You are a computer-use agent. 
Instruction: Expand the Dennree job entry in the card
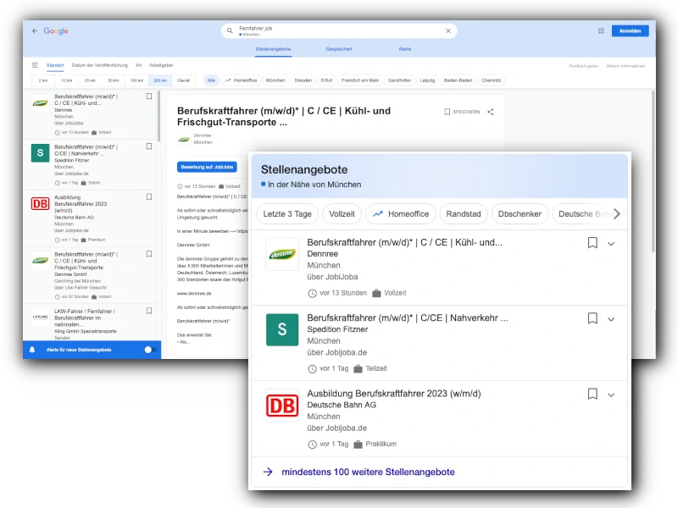coord(611,244)
